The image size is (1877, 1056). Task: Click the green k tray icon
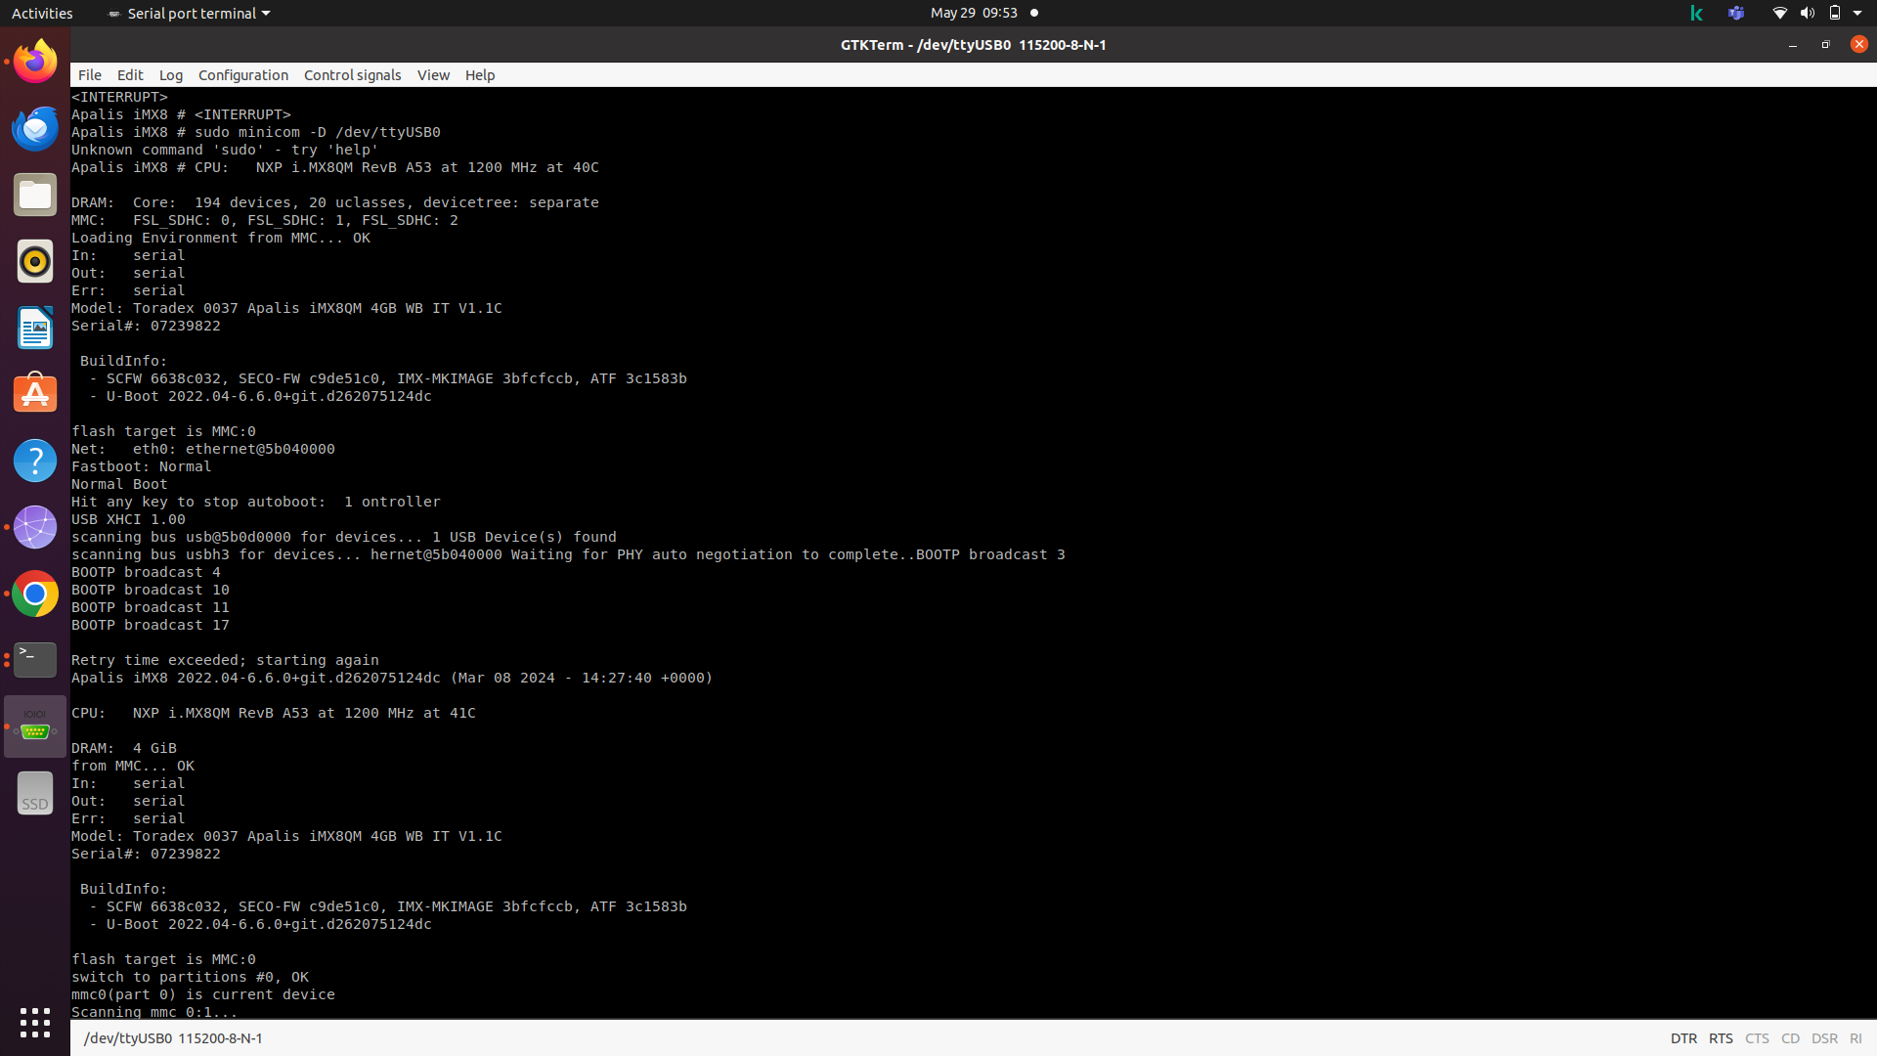pos(1696,13)
